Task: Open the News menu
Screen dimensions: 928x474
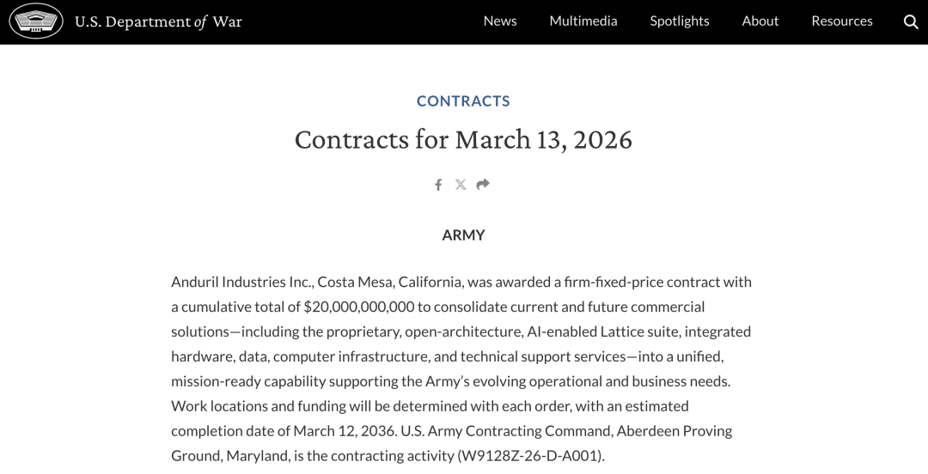Action: pyautogui.click(x=500, y=21)
